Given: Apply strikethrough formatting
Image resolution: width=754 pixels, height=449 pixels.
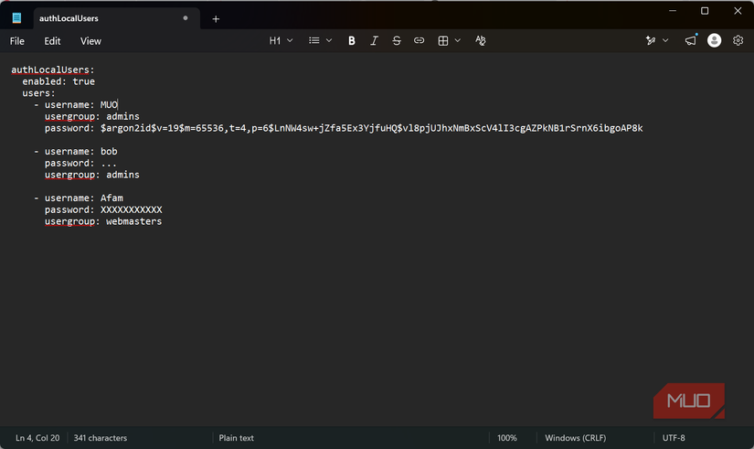Looking at the screenshot, I should 397,41.
